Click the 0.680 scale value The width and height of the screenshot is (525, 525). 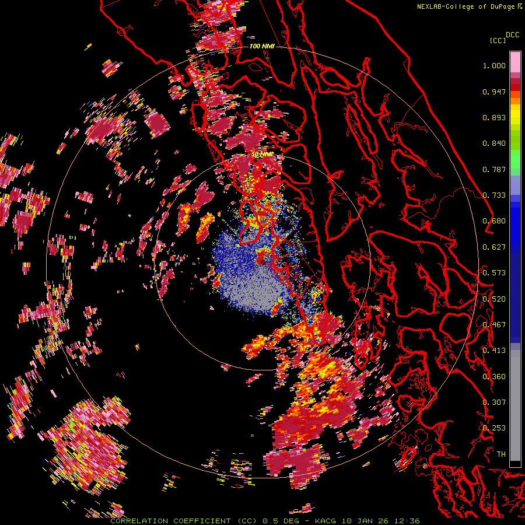pyautogui.click(x=494, y=221)
